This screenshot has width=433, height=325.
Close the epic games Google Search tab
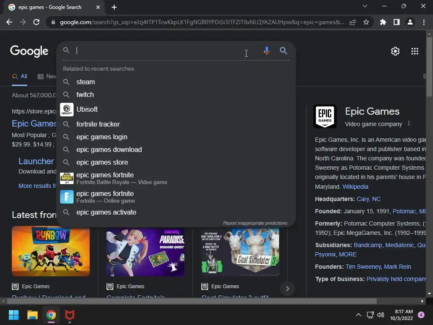pyautogui.click(x=98, y=7)
